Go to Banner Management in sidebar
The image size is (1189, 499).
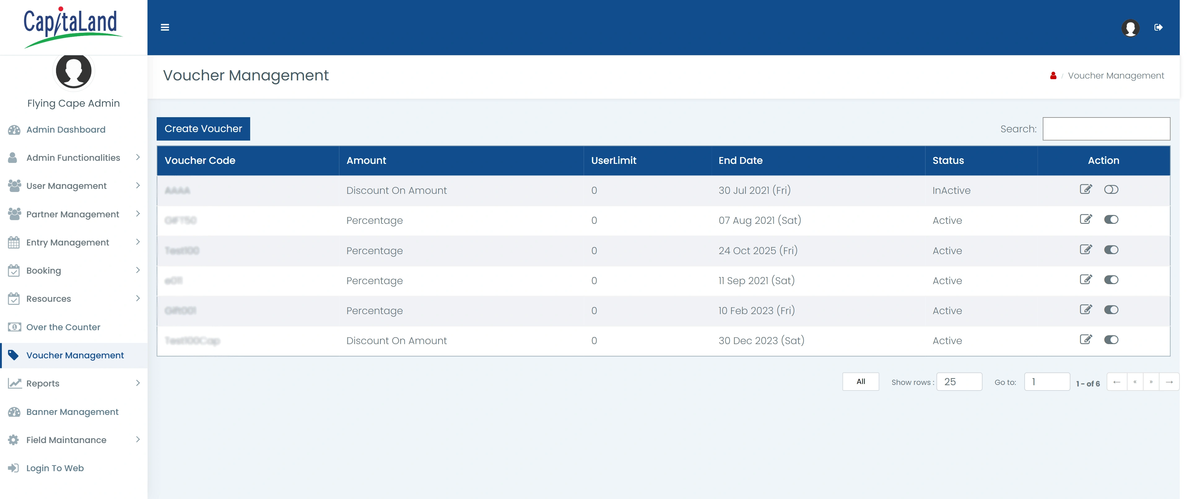click(x=72, y=412)
